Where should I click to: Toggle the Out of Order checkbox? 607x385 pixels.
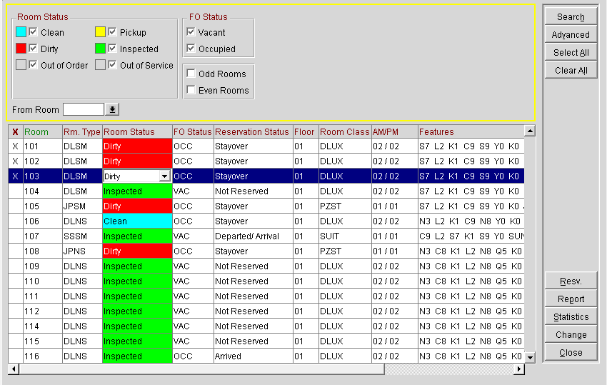pyautogui.click(x=34, y=65)
